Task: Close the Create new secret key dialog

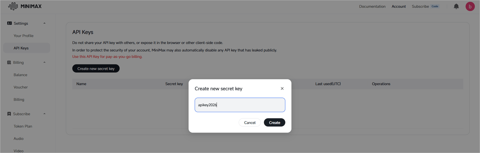Action: pyautogui.click(x=282, y=88)
